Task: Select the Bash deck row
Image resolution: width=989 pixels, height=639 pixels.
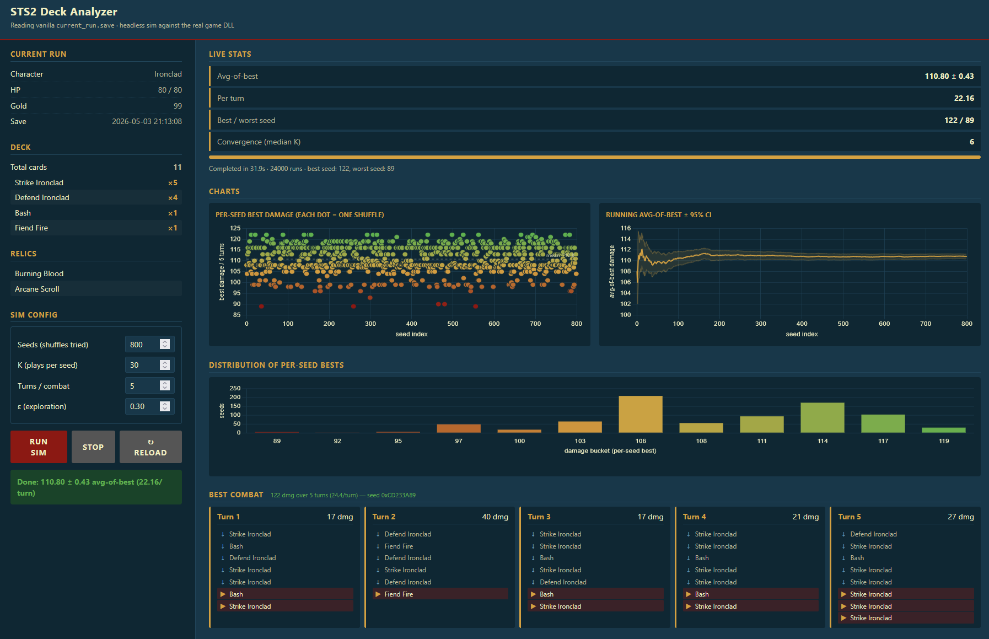Action: point(96,213)
